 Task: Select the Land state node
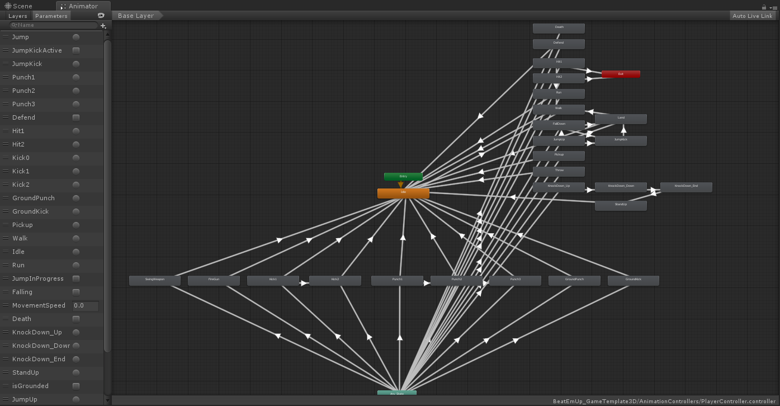(x=621, y=119)
